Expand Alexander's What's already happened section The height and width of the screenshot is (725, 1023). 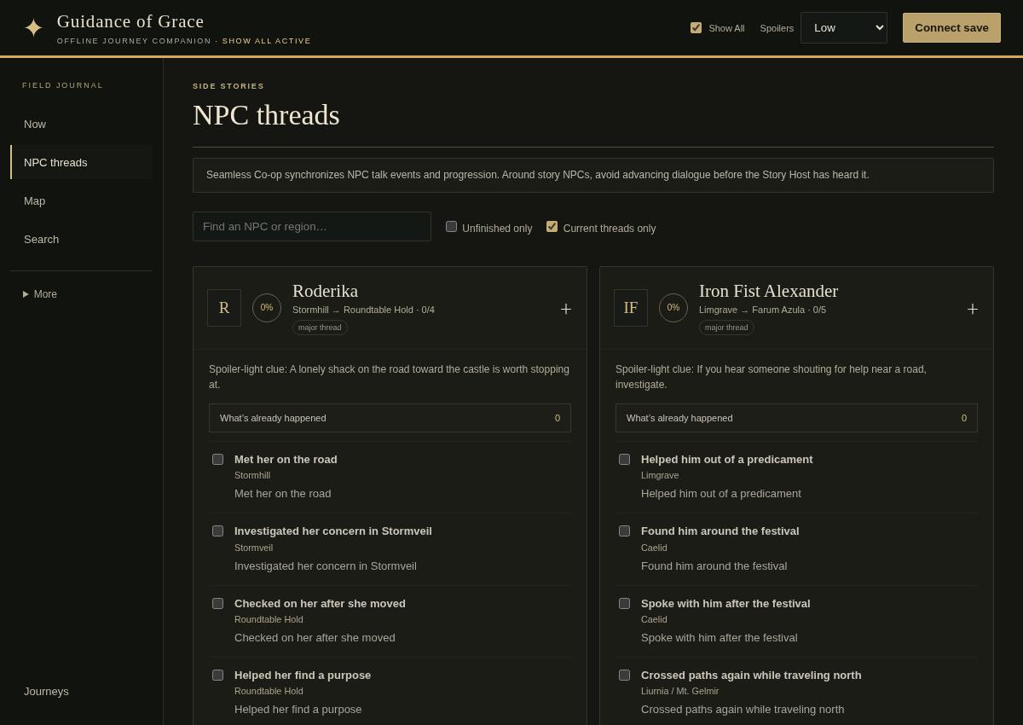(796, 418)
